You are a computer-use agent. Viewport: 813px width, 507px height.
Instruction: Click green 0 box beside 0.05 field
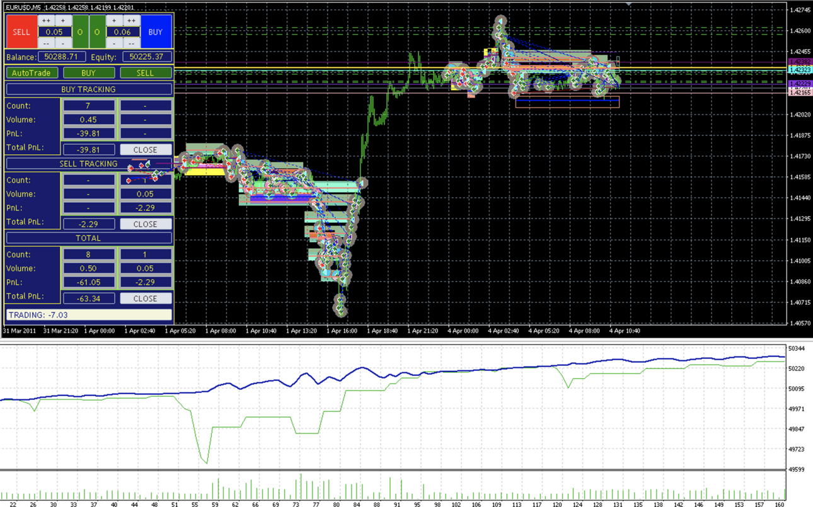pos(80,31)
